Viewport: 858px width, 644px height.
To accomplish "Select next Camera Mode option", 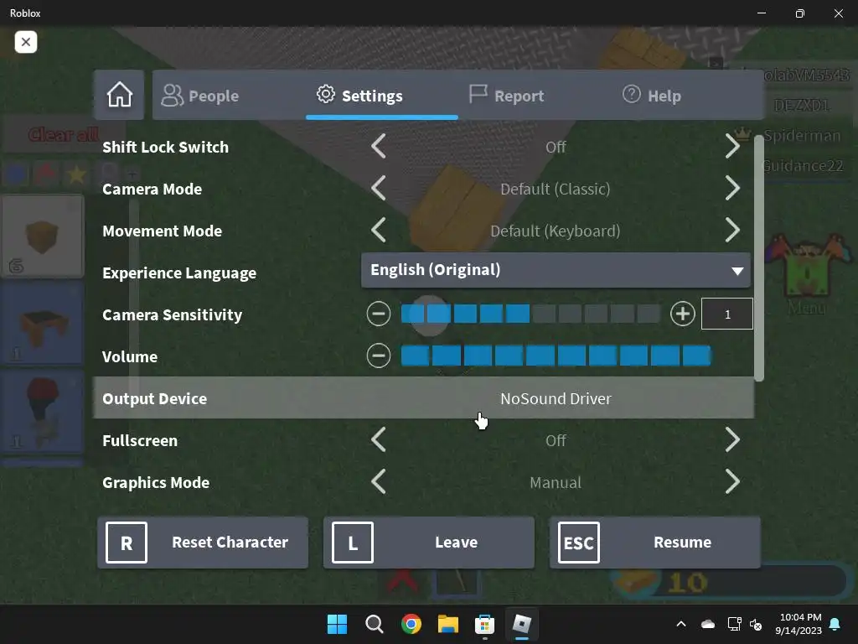I will (x=732, y=189).
